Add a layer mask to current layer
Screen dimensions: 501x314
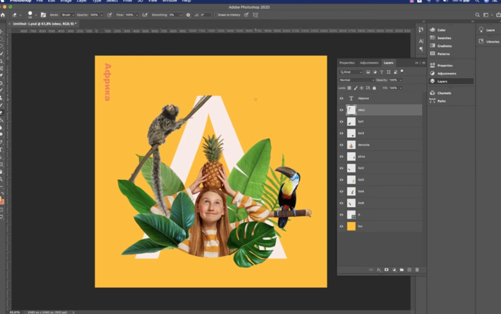386,269
